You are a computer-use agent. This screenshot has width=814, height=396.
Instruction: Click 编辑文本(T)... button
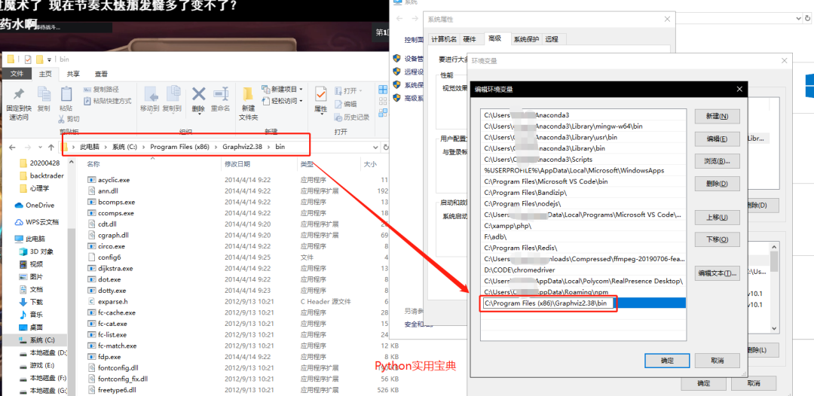717,273
